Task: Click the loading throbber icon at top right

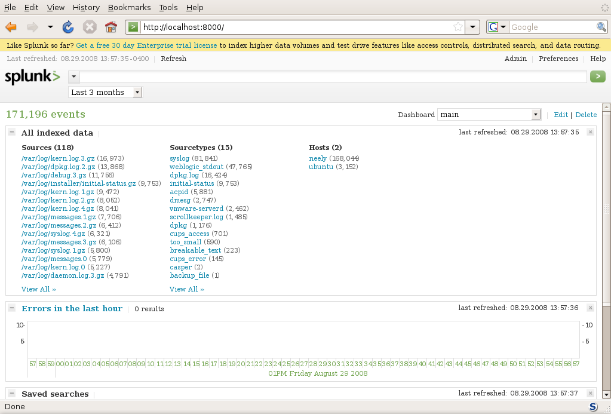Action: pos(605,7)
